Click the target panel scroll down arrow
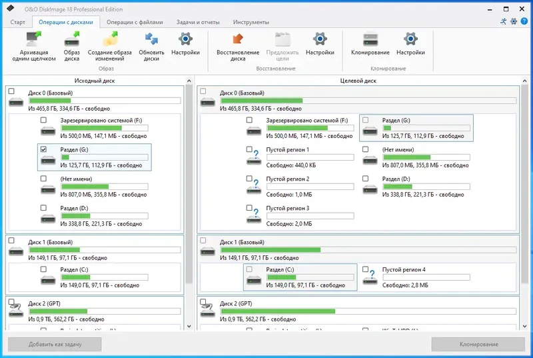 [524, 327]
